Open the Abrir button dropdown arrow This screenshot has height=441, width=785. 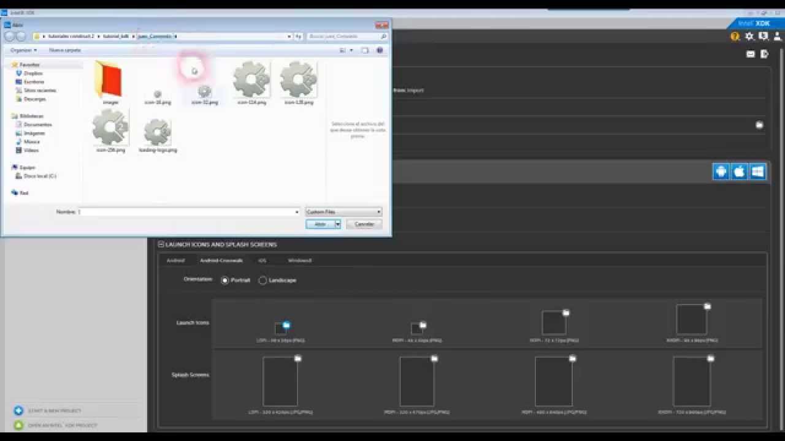[337, 224]
